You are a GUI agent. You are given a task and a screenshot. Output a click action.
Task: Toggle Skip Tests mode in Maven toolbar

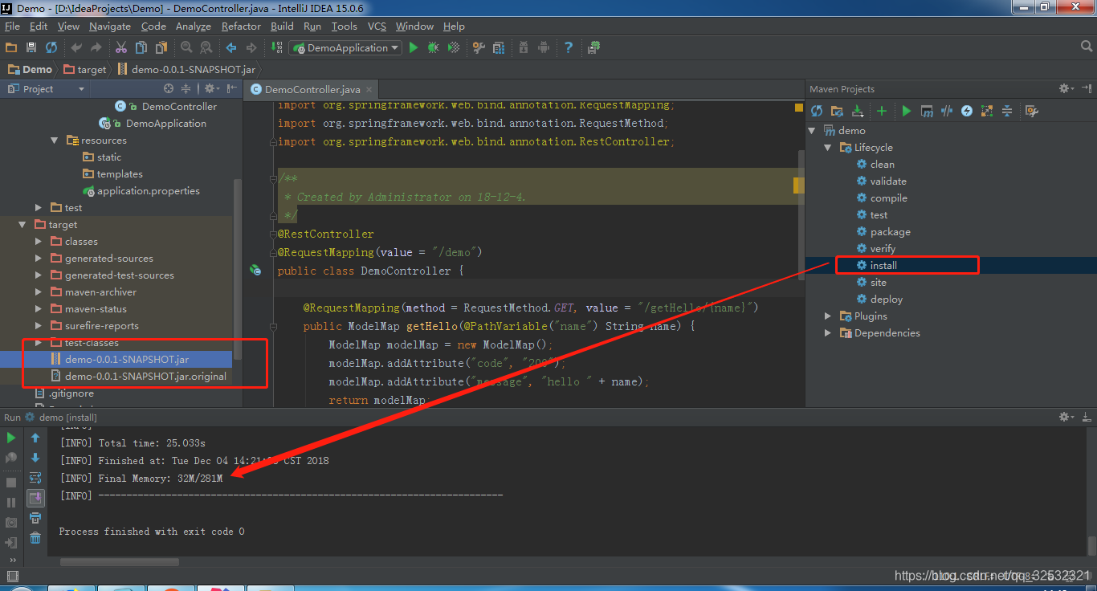click(967, 111)
